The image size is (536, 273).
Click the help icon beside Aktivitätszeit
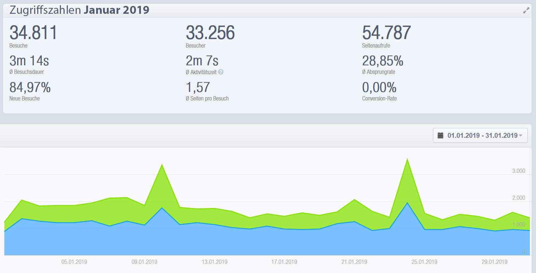click(221, 72)
